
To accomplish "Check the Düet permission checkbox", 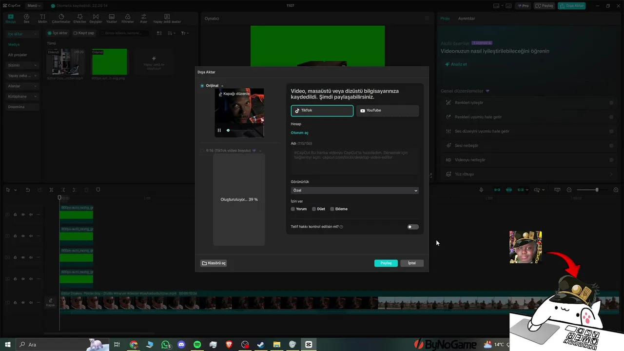I will [314, 209].
